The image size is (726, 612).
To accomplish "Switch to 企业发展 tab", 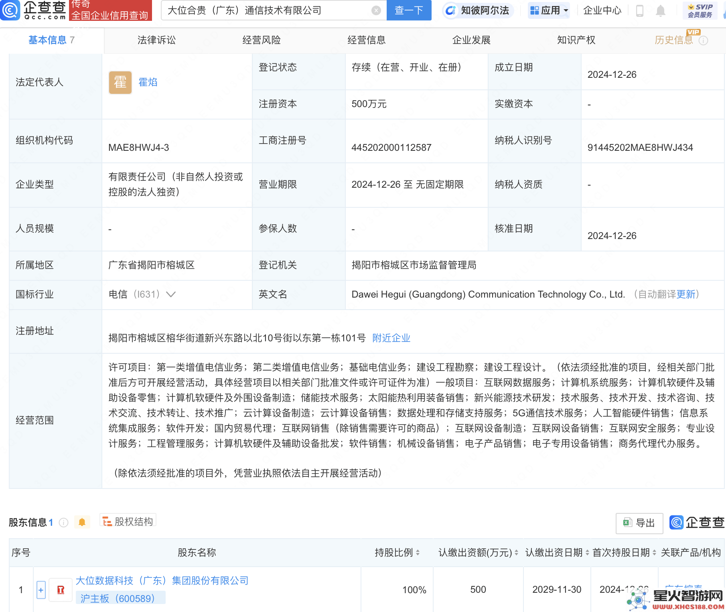I will tap(472, 40).
